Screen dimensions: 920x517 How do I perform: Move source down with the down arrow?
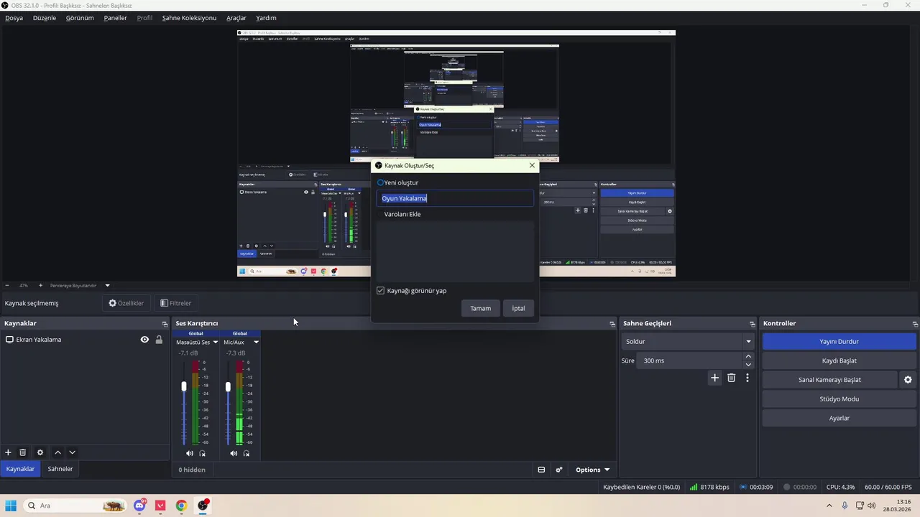[x=72, y=452]
